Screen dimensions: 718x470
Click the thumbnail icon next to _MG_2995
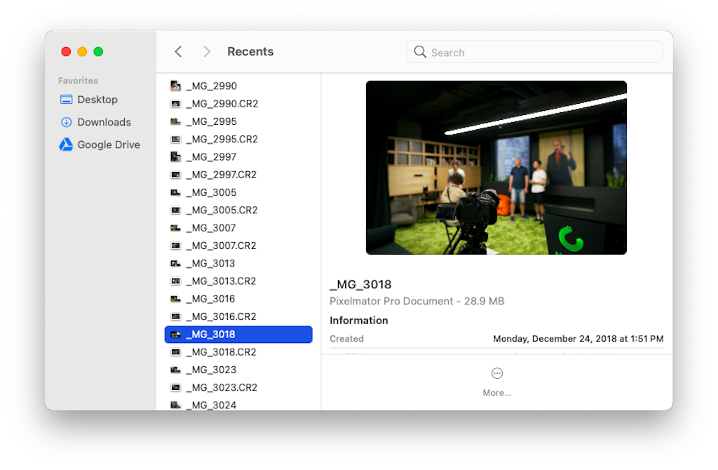point(175,121)
